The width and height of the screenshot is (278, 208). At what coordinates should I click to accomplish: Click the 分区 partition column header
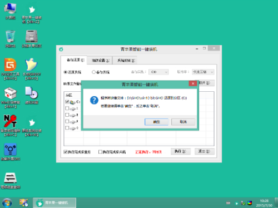pyautogui.click(x=69, y=95)
